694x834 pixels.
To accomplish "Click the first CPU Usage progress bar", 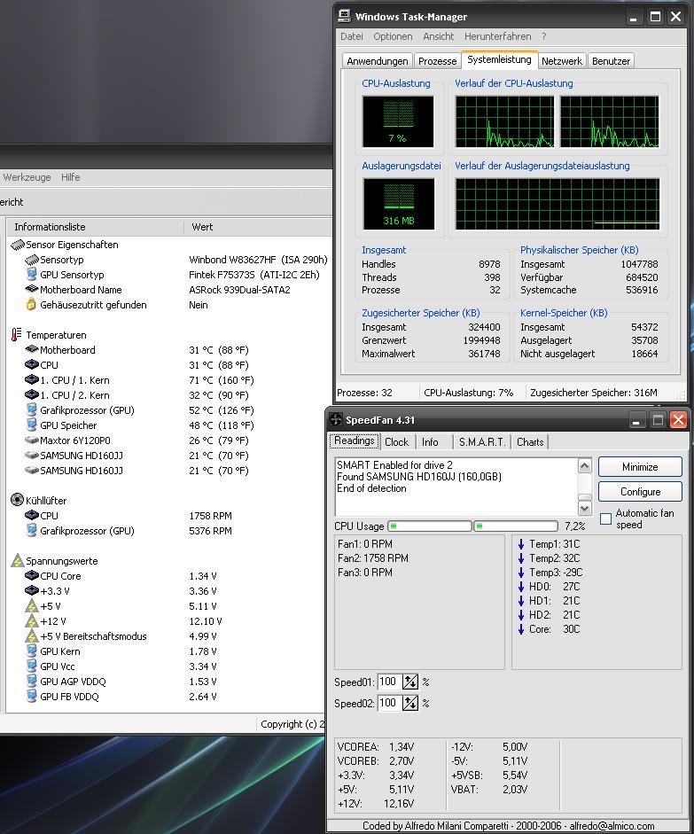I will point(430,526).
